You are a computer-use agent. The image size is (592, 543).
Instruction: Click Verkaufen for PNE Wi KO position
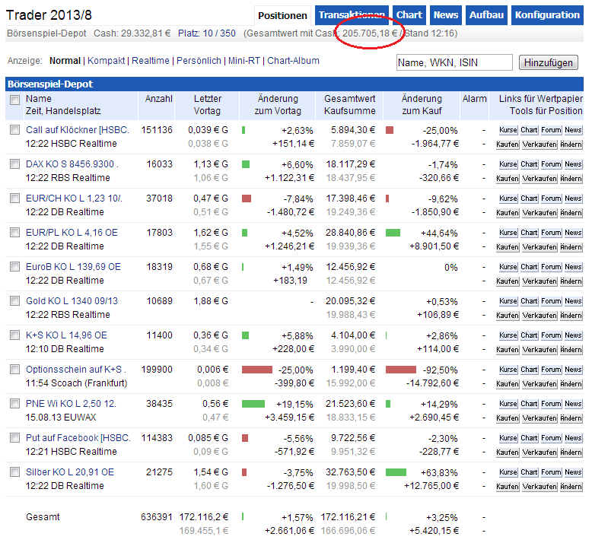[539, 418]
